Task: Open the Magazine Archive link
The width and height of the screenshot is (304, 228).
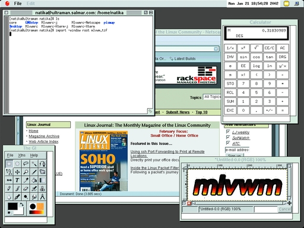Action: click(44, 136)
